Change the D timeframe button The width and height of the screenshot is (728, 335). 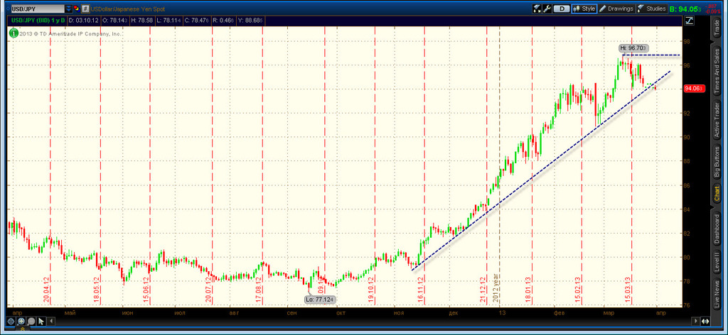point(562,9)
